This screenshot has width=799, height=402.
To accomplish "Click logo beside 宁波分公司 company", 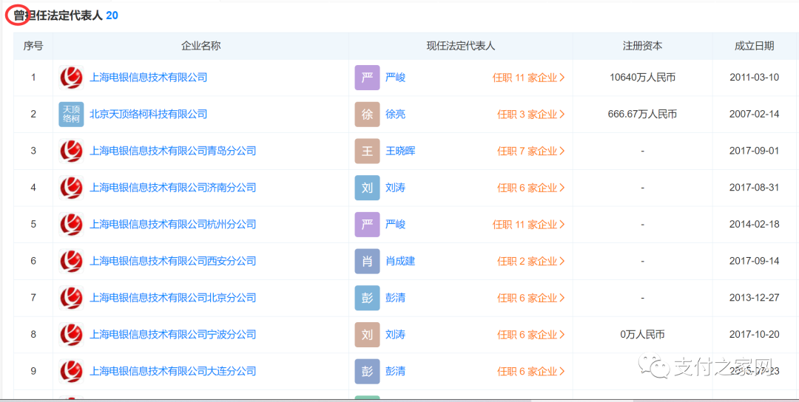I will (x=71, y=334).
